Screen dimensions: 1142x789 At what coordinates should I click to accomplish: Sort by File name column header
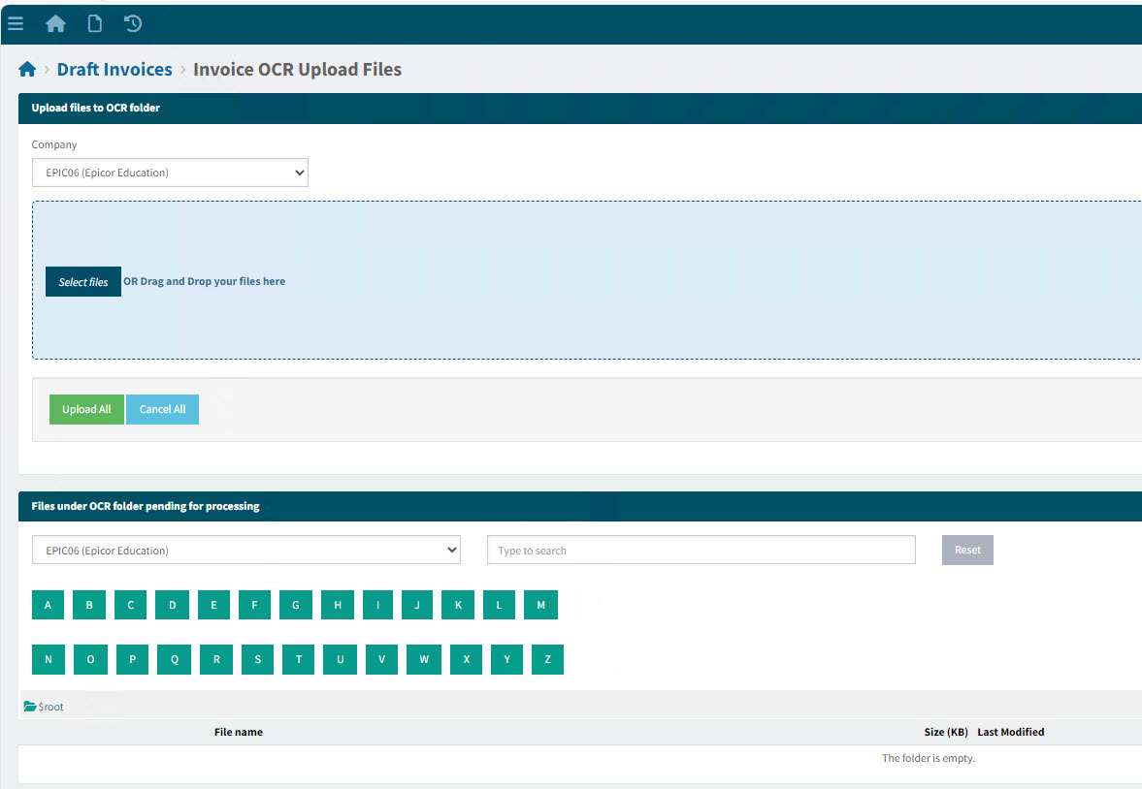click(238, 732)
